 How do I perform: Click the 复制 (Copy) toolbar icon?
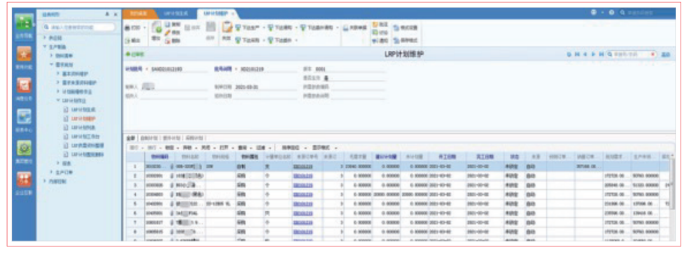click(168, 23)
